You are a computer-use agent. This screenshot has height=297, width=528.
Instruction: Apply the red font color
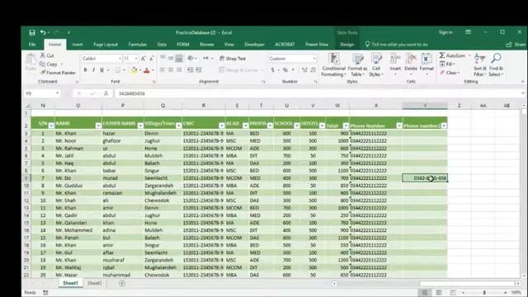147,70
